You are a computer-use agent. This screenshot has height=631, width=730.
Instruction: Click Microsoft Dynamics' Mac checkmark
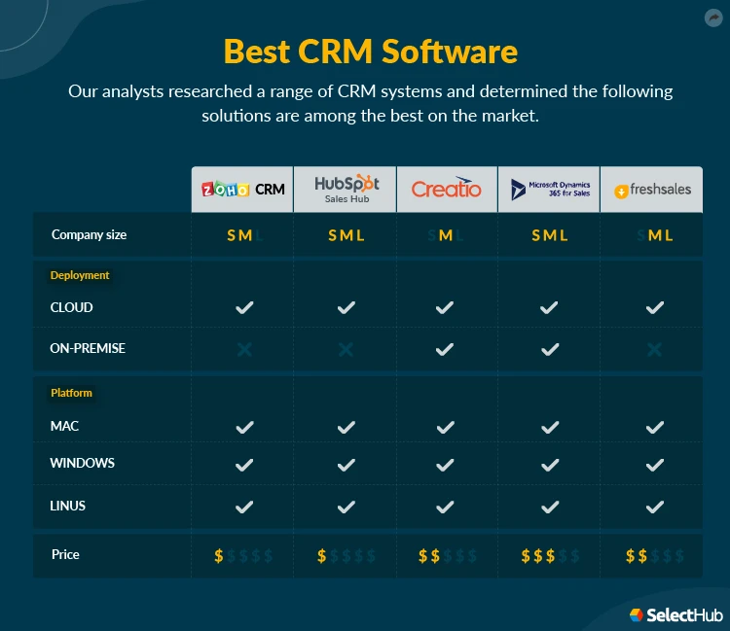click(550, 427)
